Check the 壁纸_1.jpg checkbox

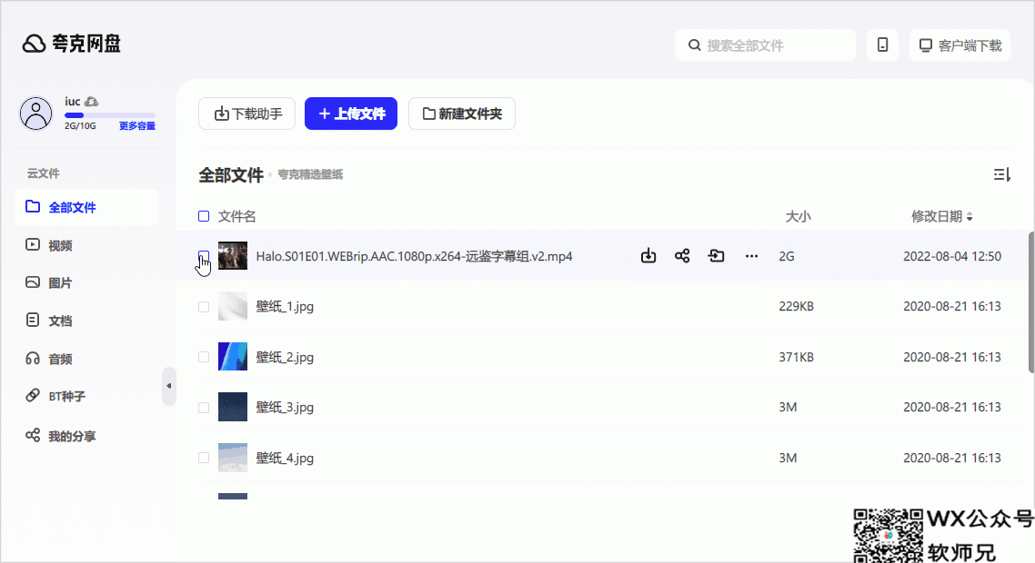204,307
